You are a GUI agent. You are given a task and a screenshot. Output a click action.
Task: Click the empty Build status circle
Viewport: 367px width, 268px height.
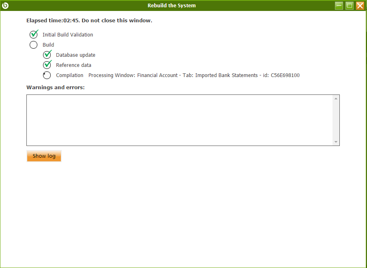click(33, 45)
